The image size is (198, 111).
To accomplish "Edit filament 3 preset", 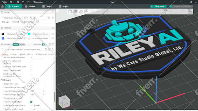I will pyautogui.click(x=25, y=38).
